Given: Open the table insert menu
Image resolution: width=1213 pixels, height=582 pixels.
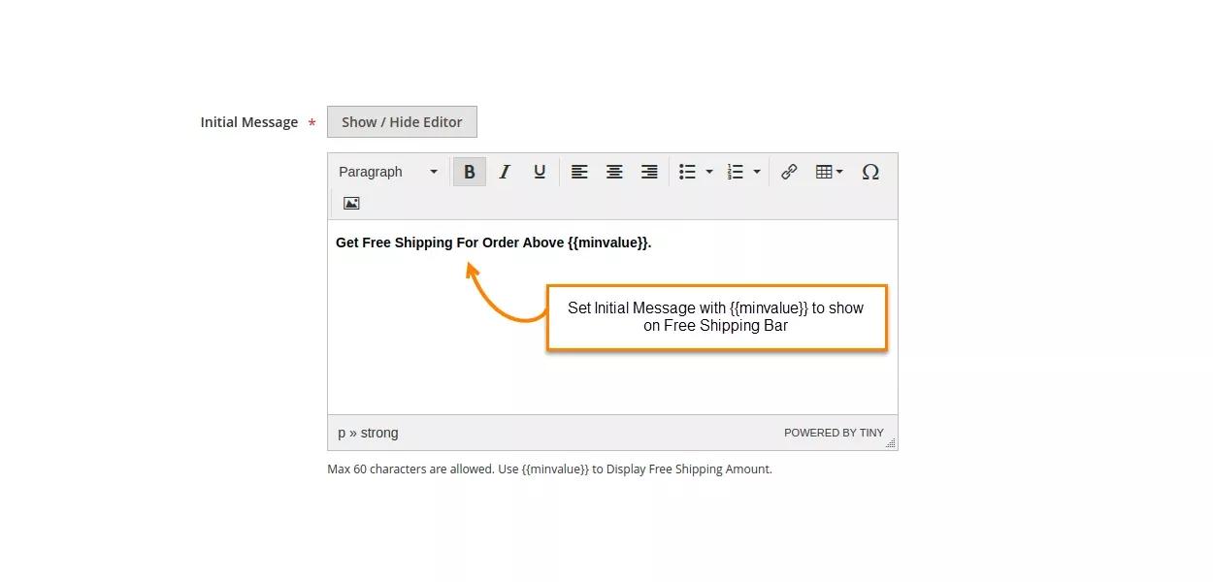Looking at the screenshot, I should 829,172.
